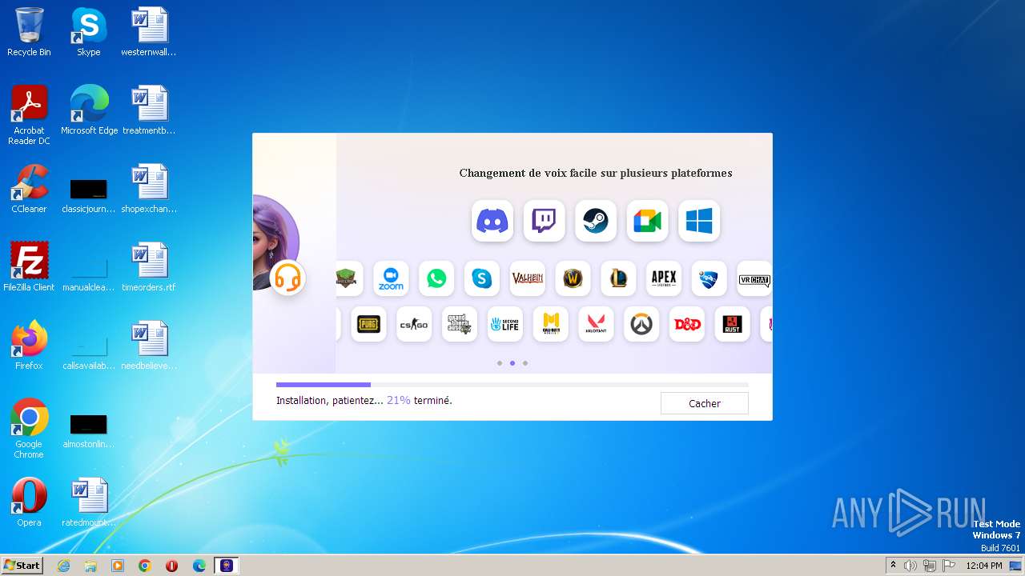Click the volume speaker tray icon

coord(910,566)
